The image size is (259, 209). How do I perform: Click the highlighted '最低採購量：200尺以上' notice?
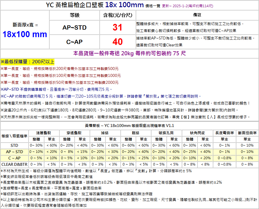(x=27, y=62)
